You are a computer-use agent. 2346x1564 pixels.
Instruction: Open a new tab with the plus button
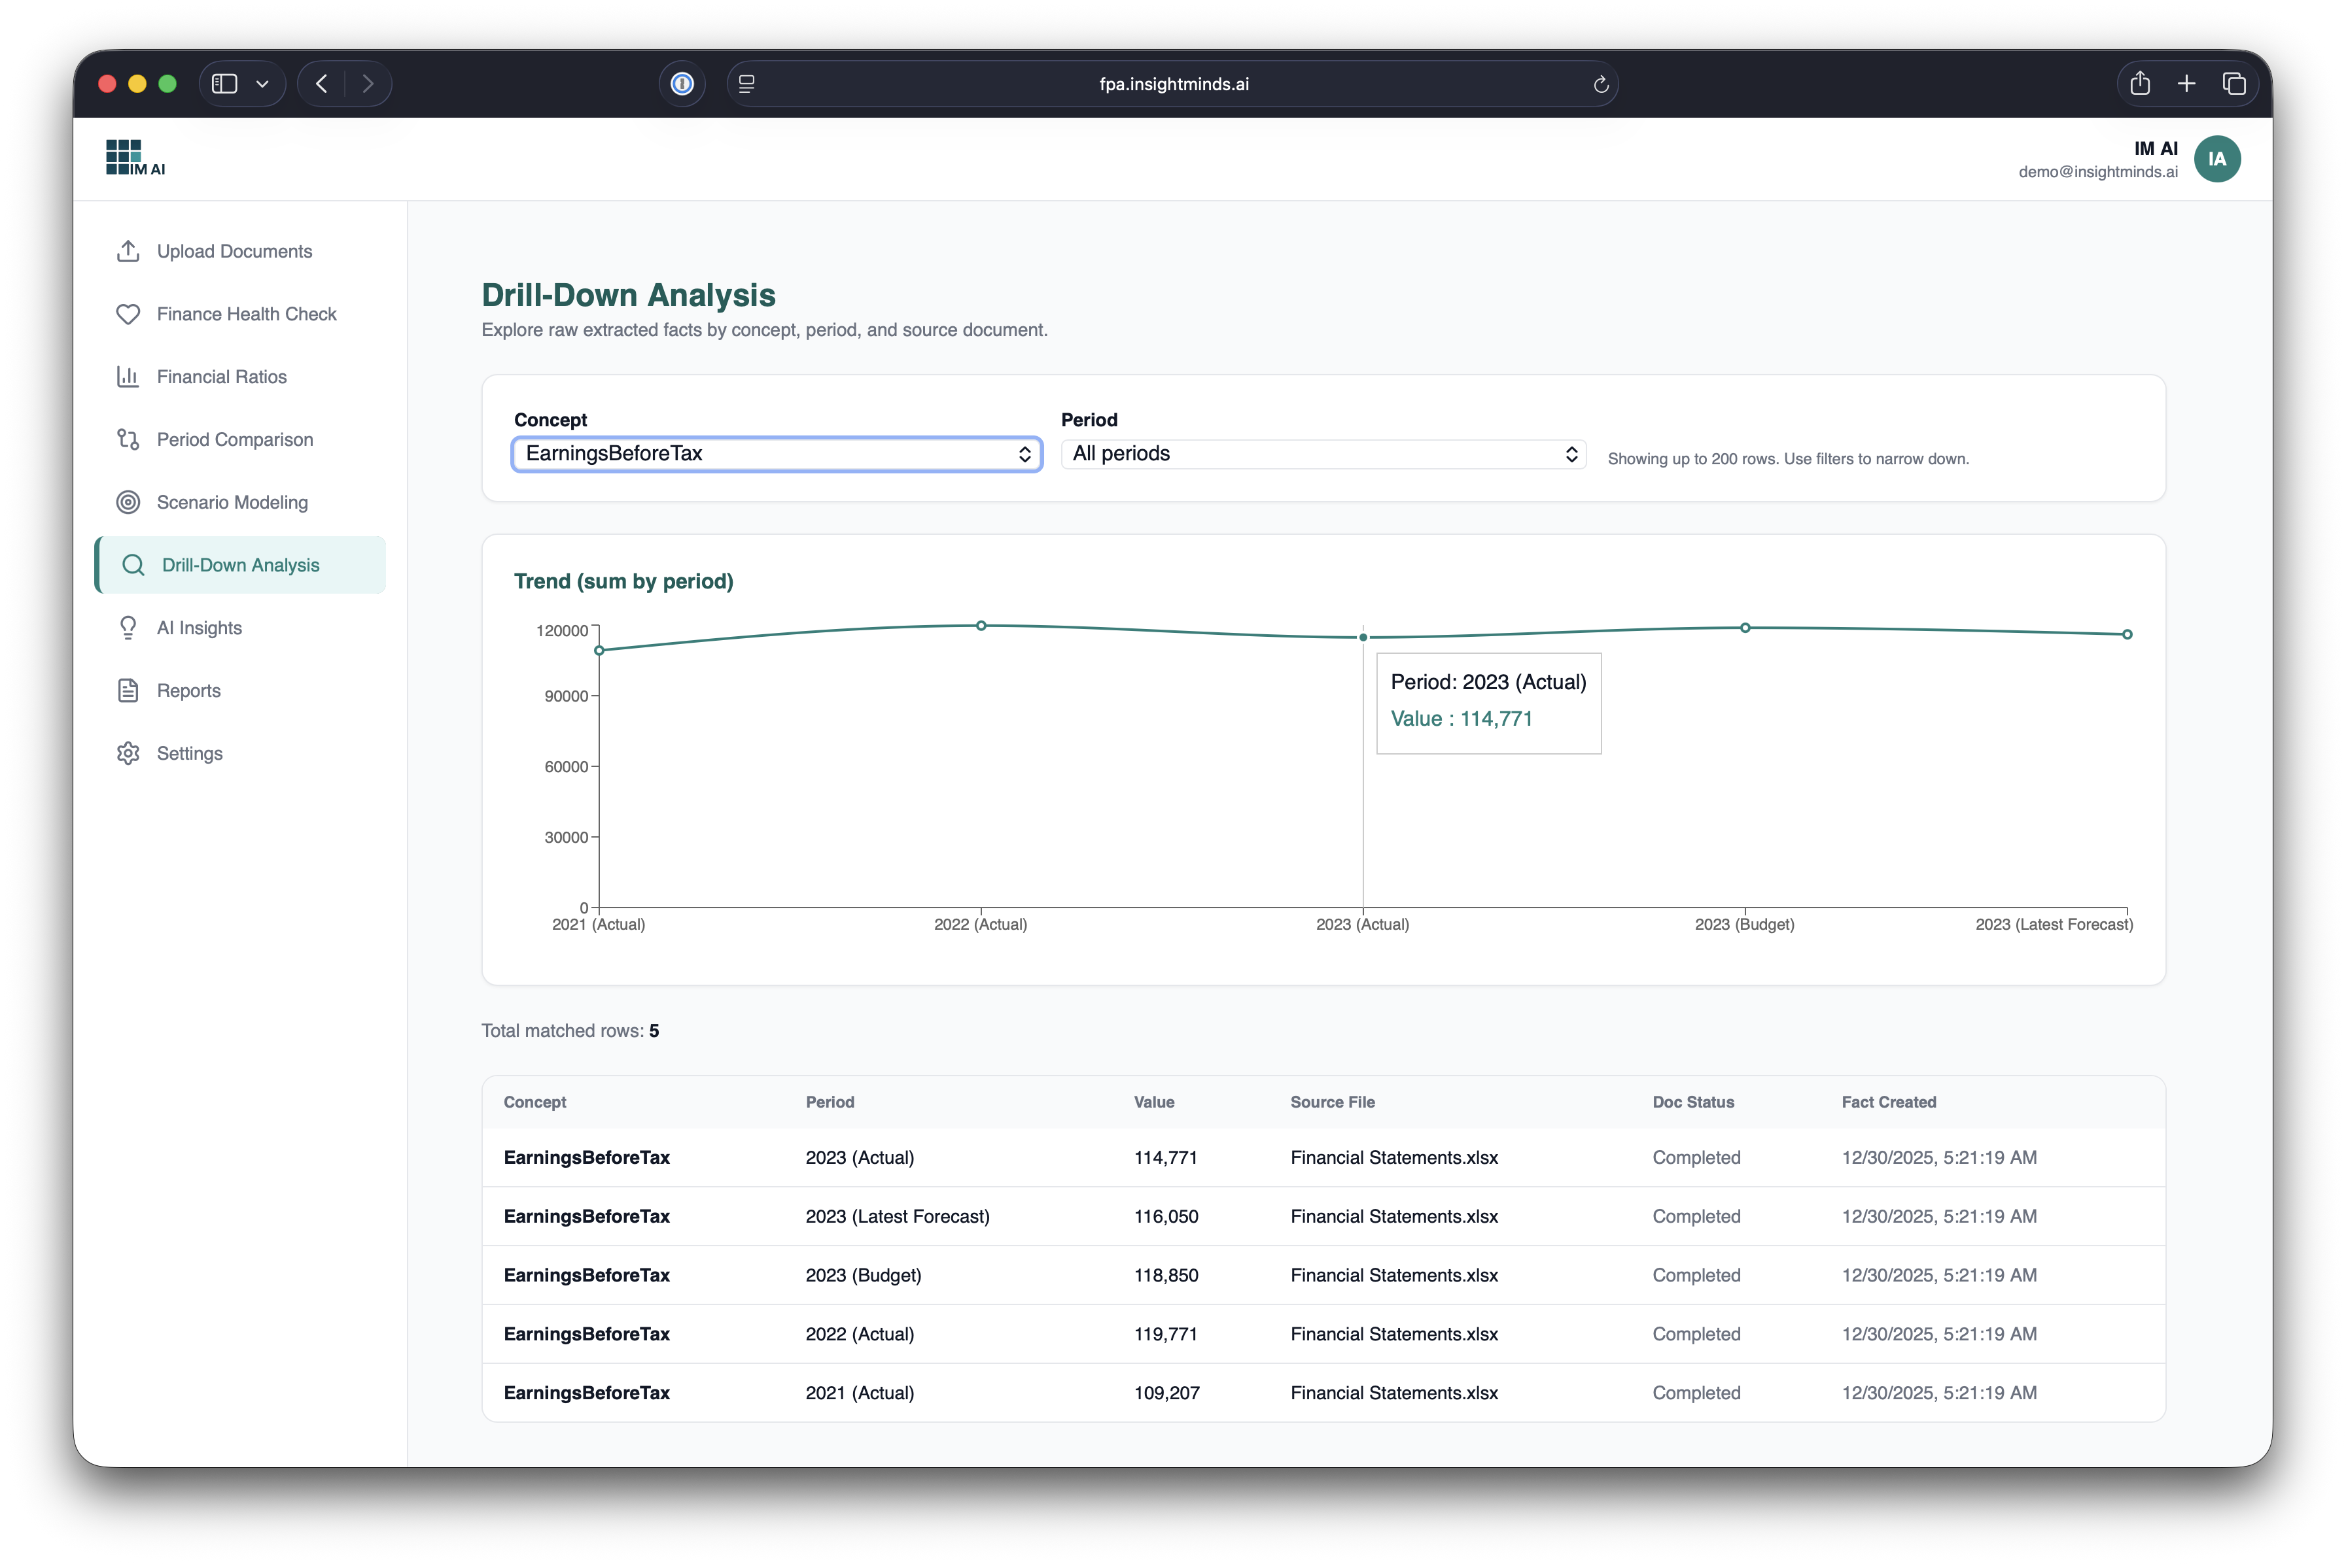click(x=2186, y=84)
